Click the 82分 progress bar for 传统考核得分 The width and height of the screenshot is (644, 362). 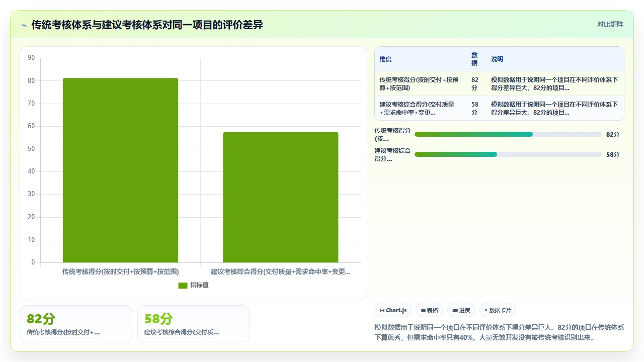[x=508, y=134]
